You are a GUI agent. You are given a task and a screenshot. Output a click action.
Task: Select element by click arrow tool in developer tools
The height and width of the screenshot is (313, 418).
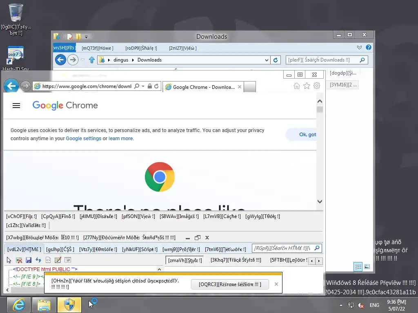pos(9,260)
